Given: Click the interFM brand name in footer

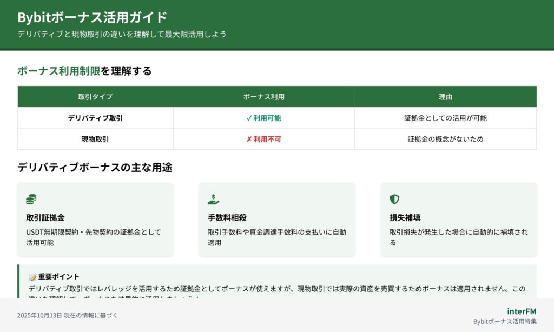Looking at the screenshot, I should pyautogui.click(x=522, y=311).
